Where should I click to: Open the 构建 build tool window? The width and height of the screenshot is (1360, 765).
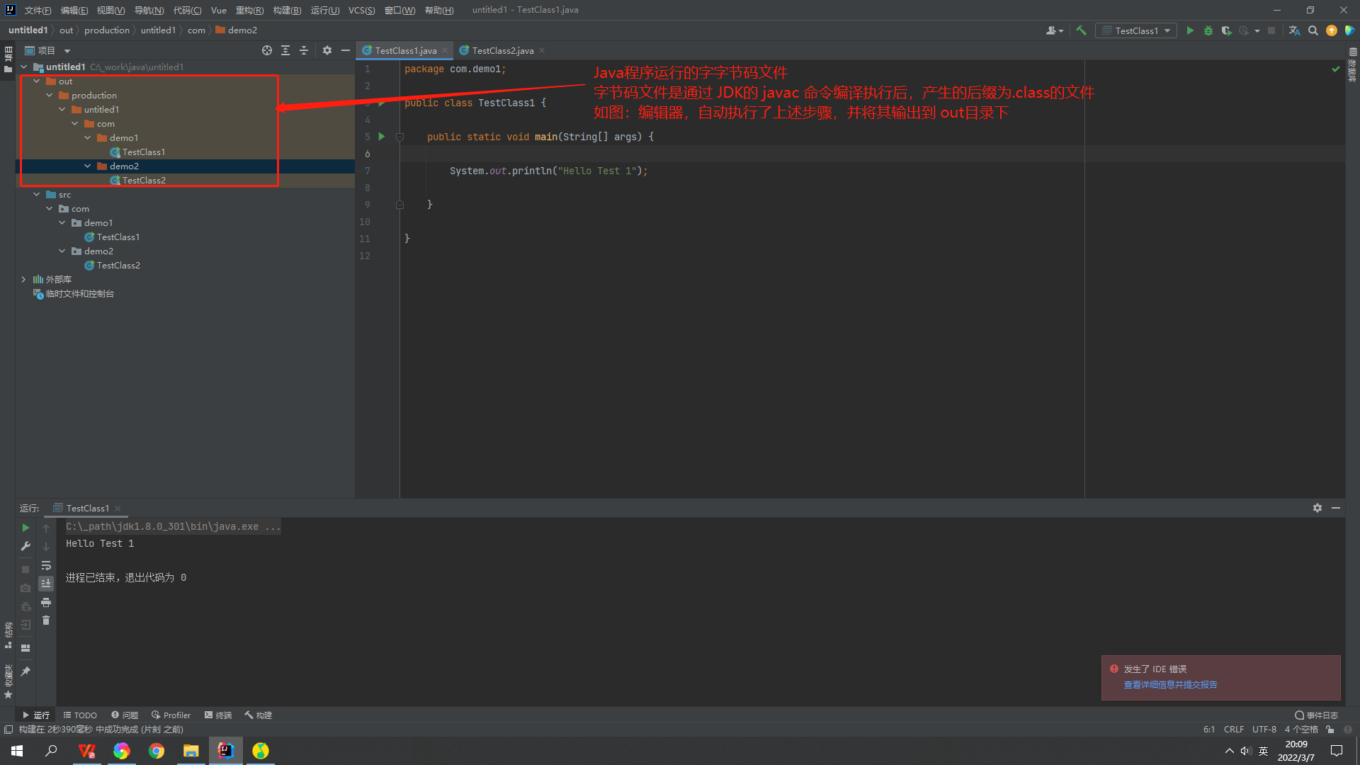(x=259, y=715)
